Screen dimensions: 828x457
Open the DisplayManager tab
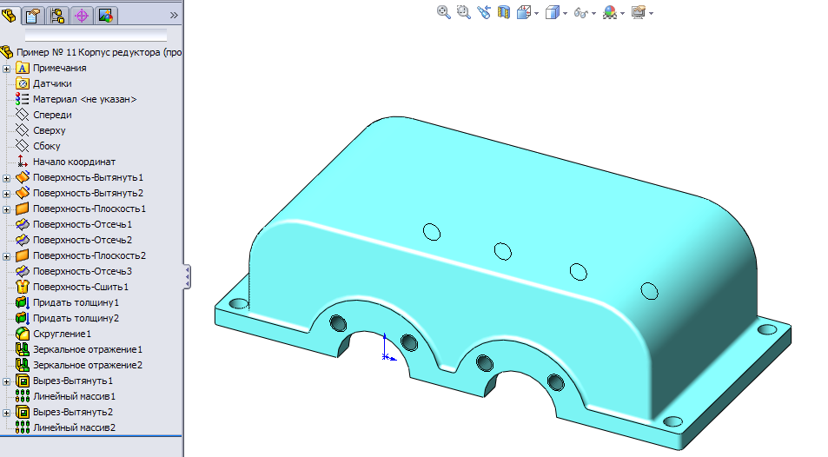tap(106, 16)
